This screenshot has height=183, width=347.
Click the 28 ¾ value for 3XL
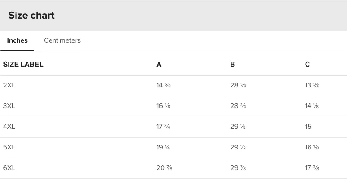pyautogui.click(x=238, y=106)
